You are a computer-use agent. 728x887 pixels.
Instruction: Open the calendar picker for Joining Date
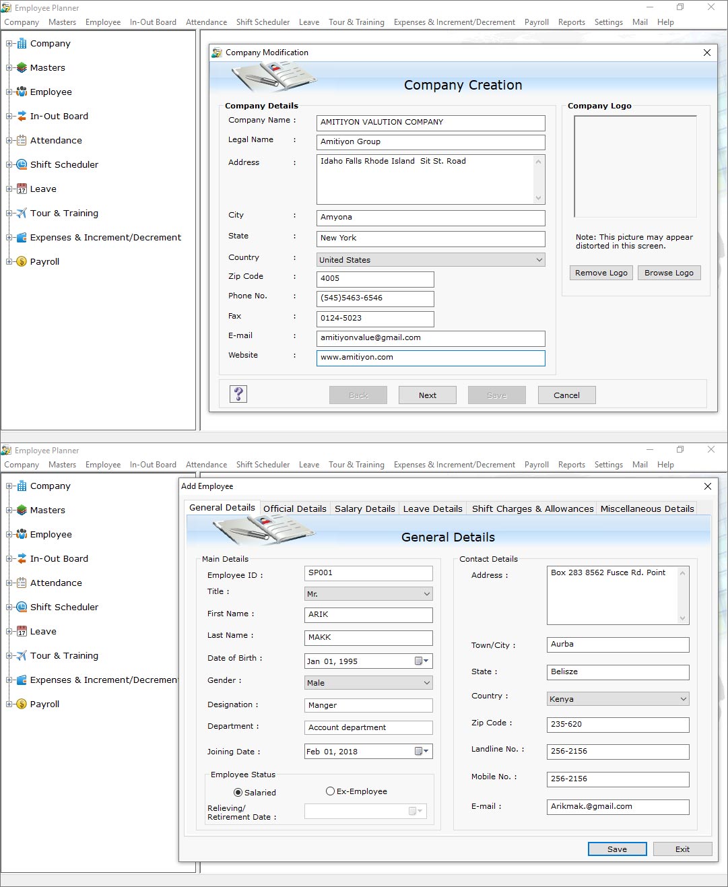[419, 751]
